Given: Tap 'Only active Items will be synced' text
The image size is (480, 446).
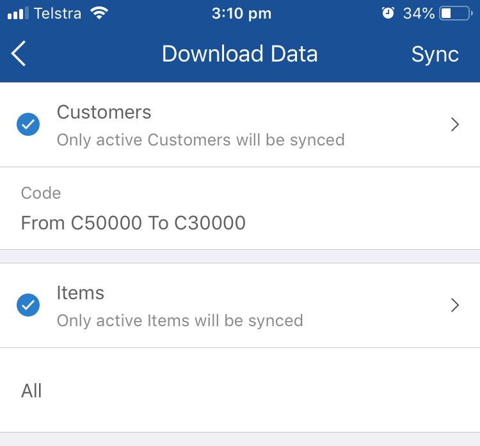Looking at the screenshot, I should [180, 321].
